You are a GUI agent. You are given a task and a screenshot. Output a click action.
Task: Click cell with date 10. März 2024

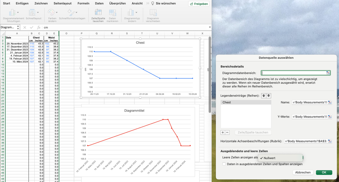[x=17, y=61]
